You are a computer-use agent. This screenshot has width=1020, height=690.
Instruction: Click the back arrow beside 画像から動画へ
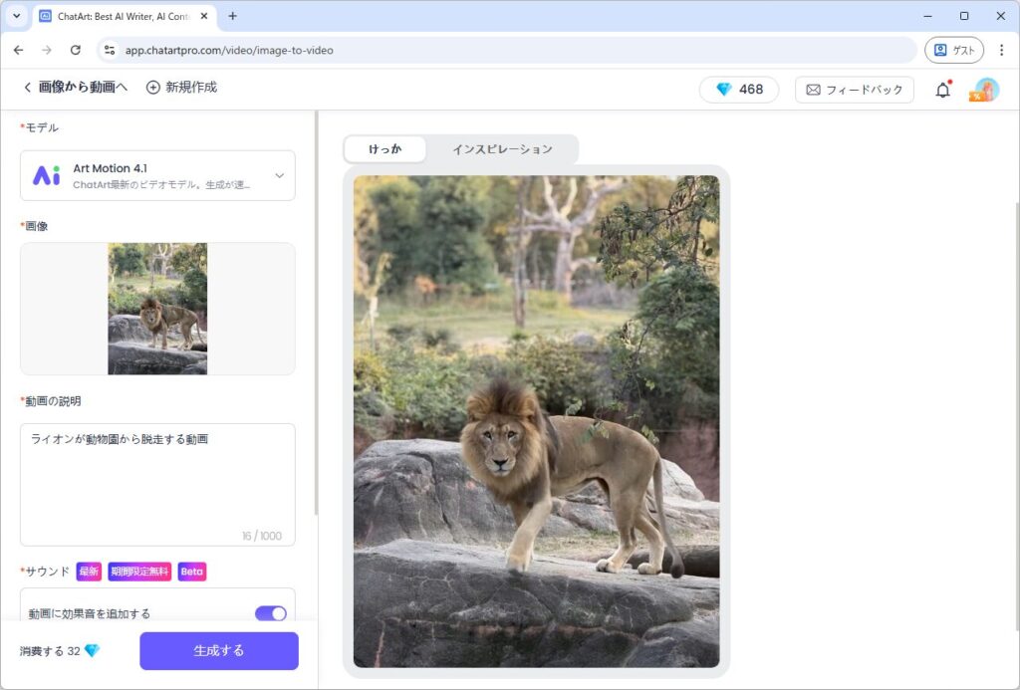coord(27,88)
